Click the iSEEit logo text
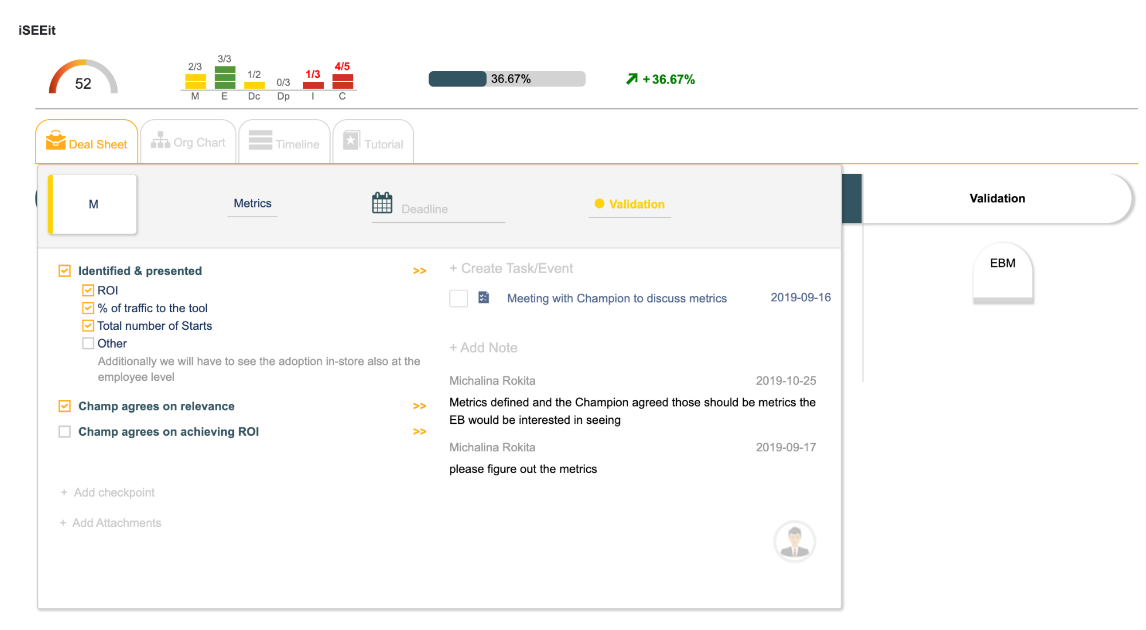 point(37,30)
